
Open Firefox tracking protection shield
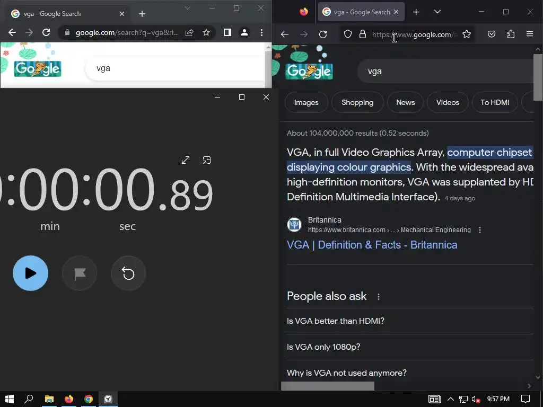(348, 34)
